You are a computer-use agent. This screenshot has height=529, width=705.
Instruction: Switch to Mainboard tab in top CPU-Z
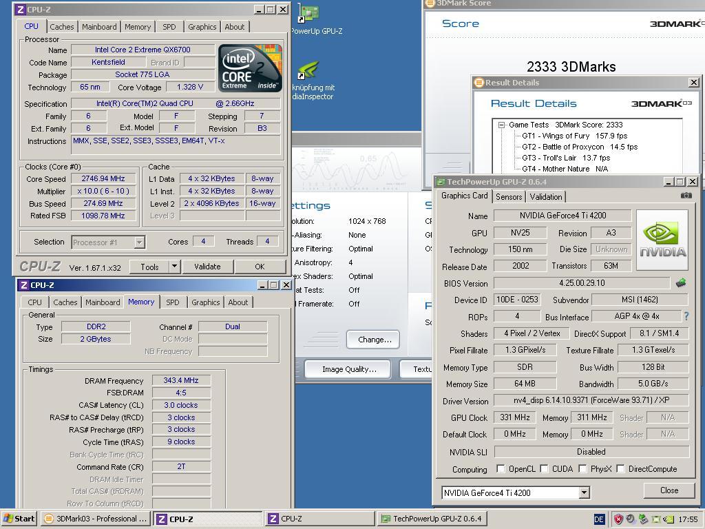[x=99, y=27]
